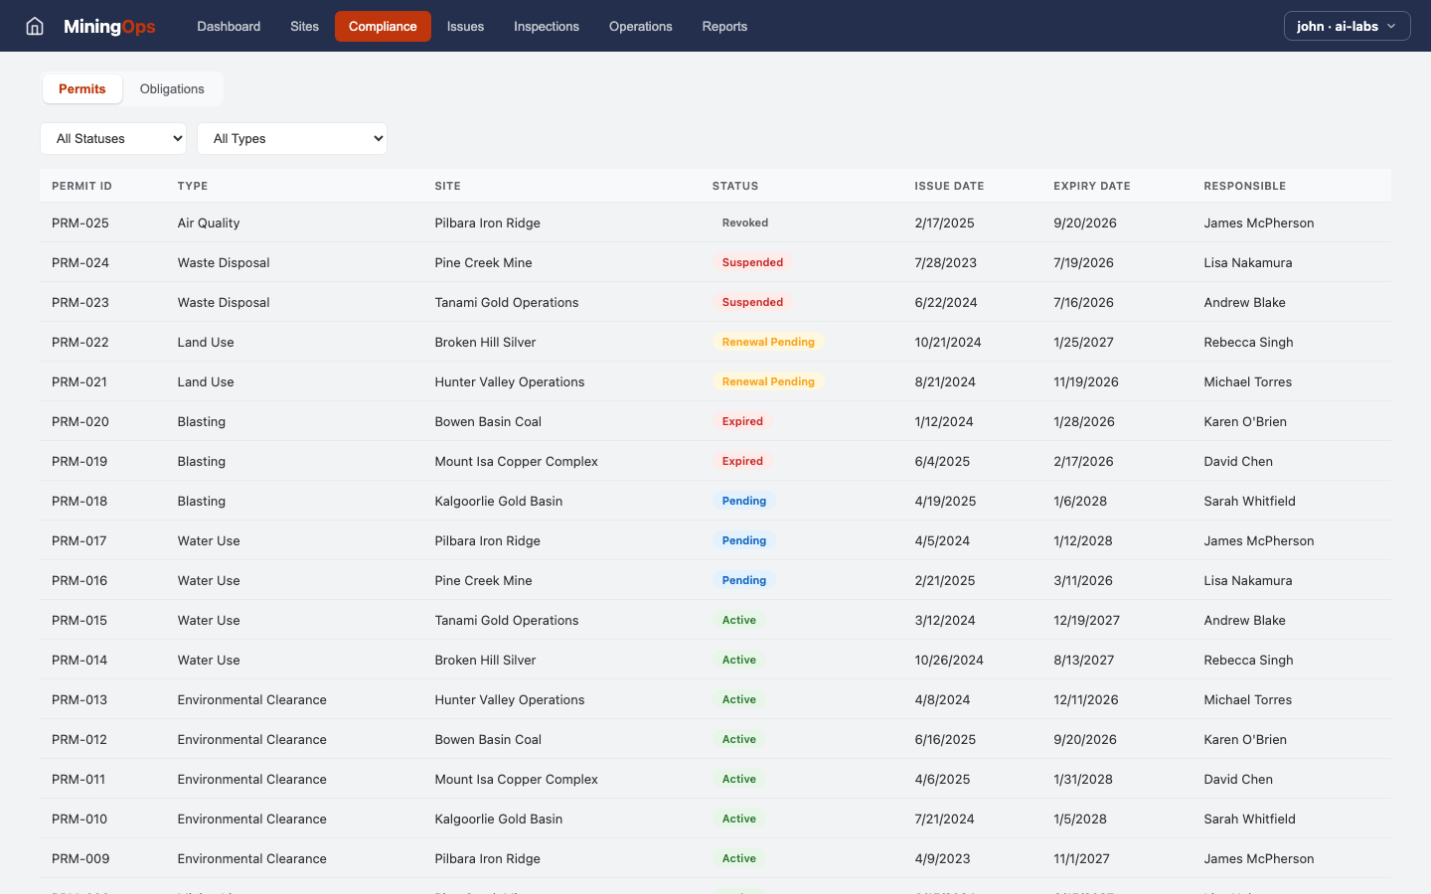
Task: Open the Sites section
Action: pos(304,27)
